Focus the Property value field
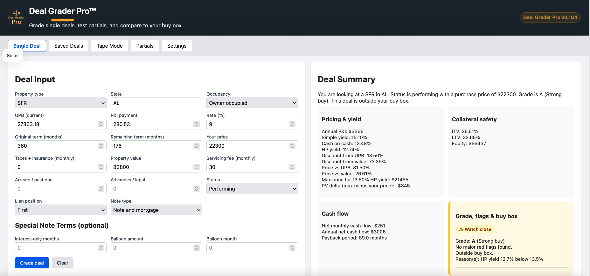This screenshot has width=590, height=276. pos(156,167)
